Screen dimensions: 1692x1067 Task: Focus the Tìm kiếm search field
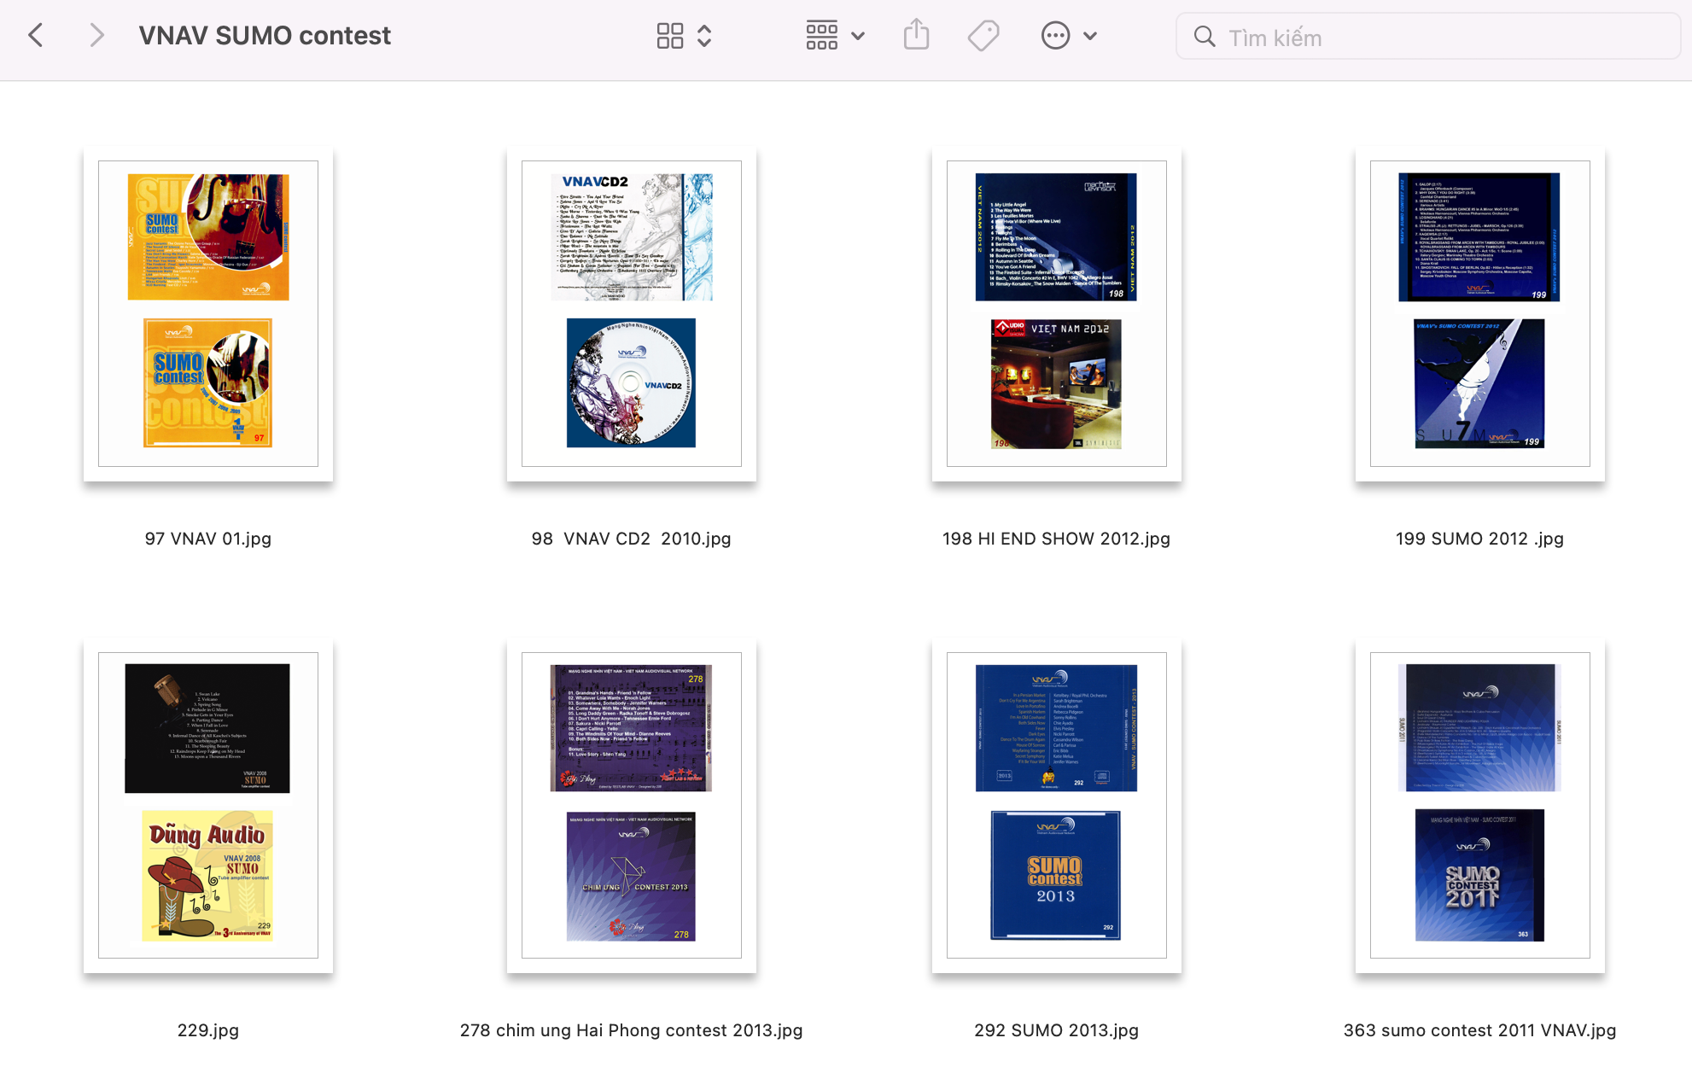pos(1427,37)
